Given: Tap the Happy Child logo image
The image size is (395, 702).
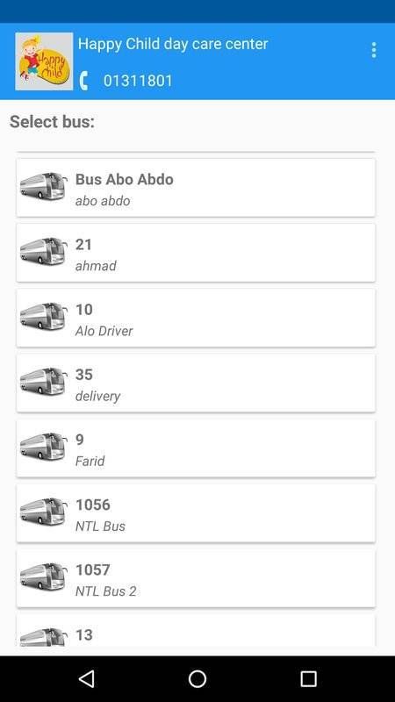Looking at the screenshot, I should point(44,61).
